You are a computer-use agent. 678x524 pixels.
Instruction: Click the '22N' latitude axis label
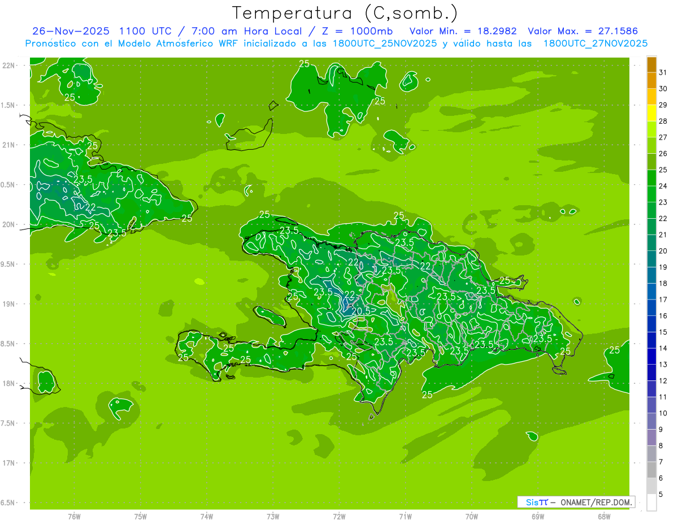[9, 66]
